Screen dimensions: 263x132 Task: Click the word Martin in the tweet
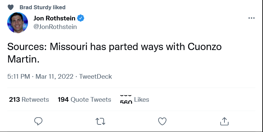23,59
